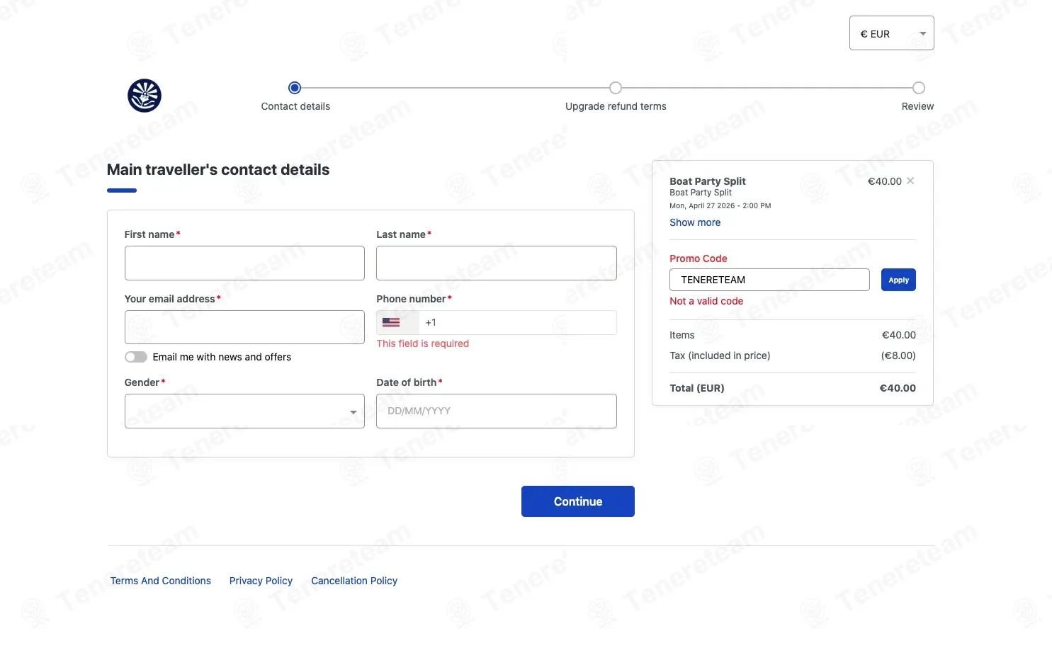The height and width of the screenshot is (660, 1052).
Task: Toggle Email me with news and offers
Action: point(136,357)
